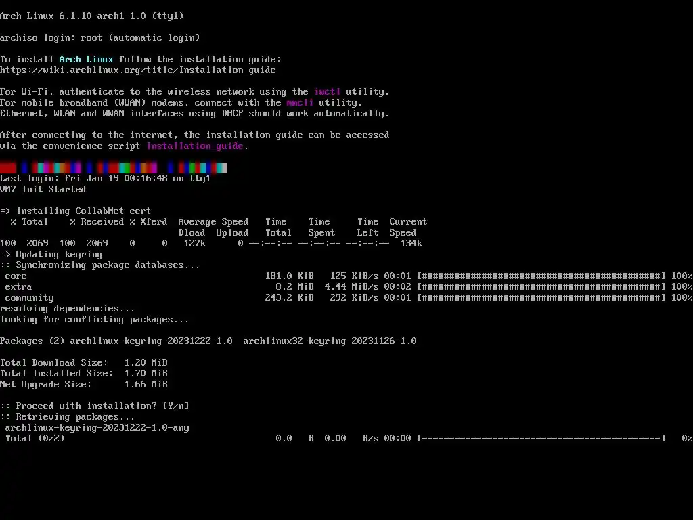Click looking for conflicting packages line
693x520 pixels.
(x=95, y=320)
